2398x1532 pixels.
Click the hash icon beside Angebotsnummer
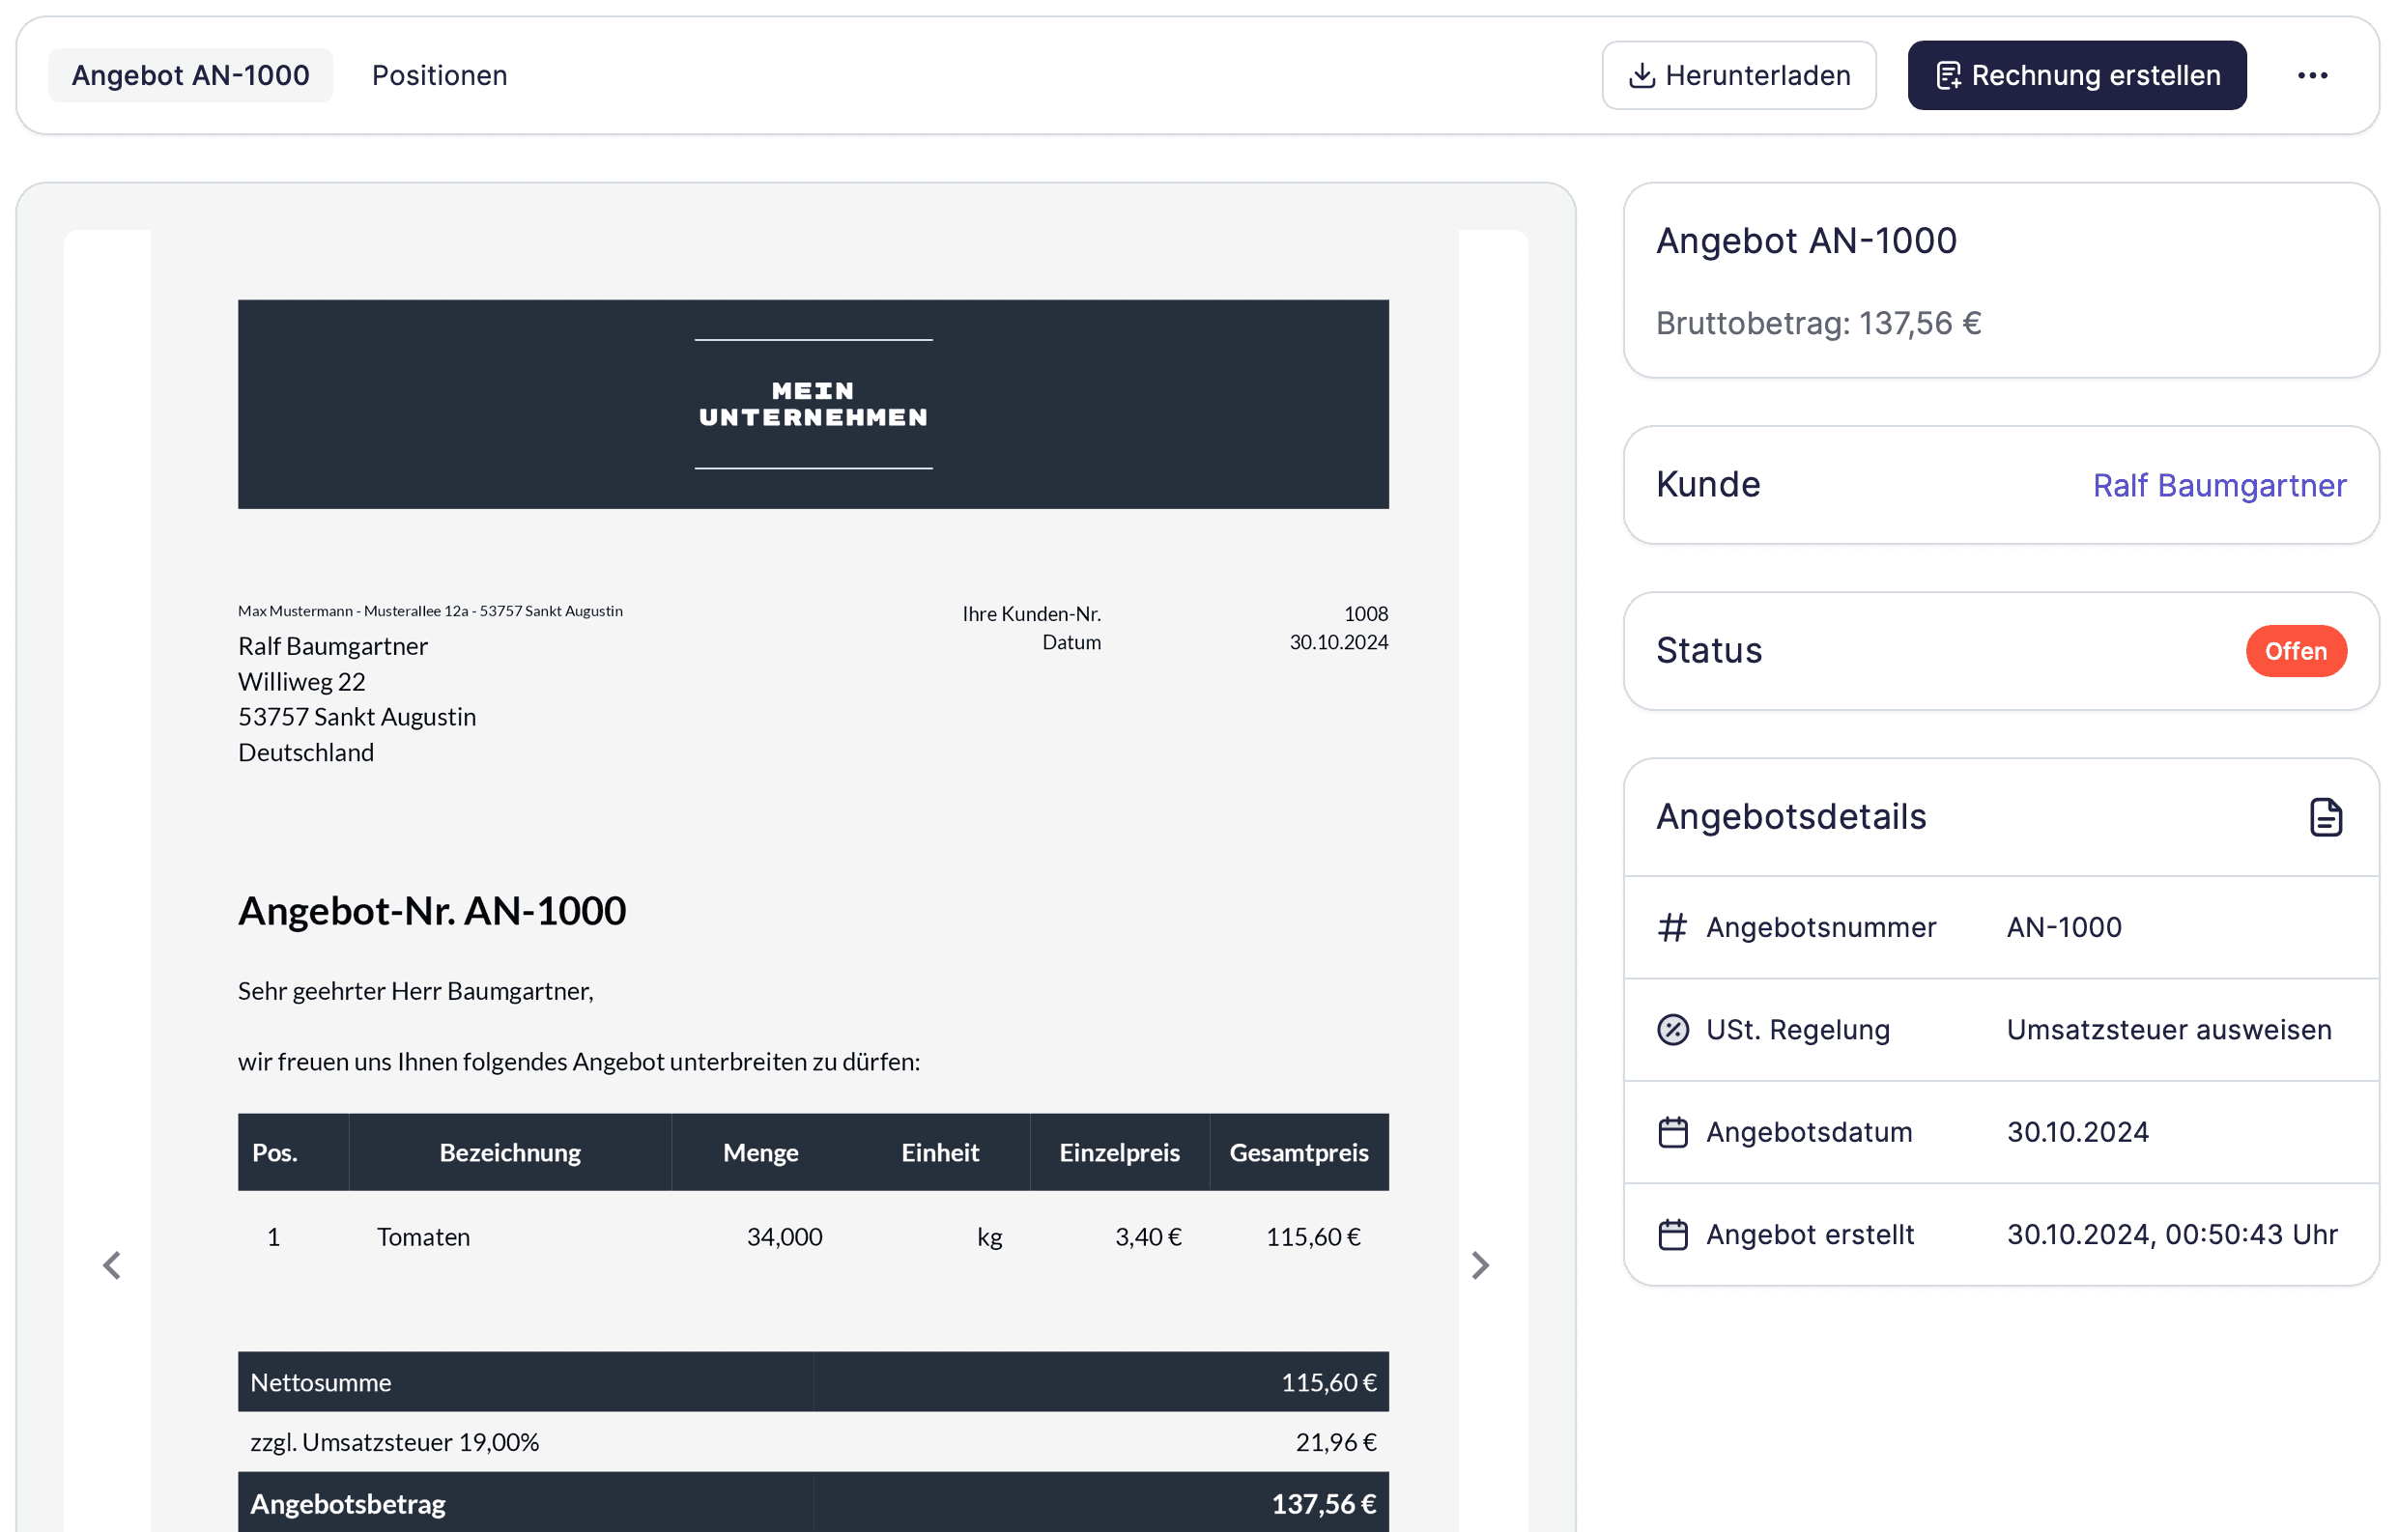(1672, 927)
